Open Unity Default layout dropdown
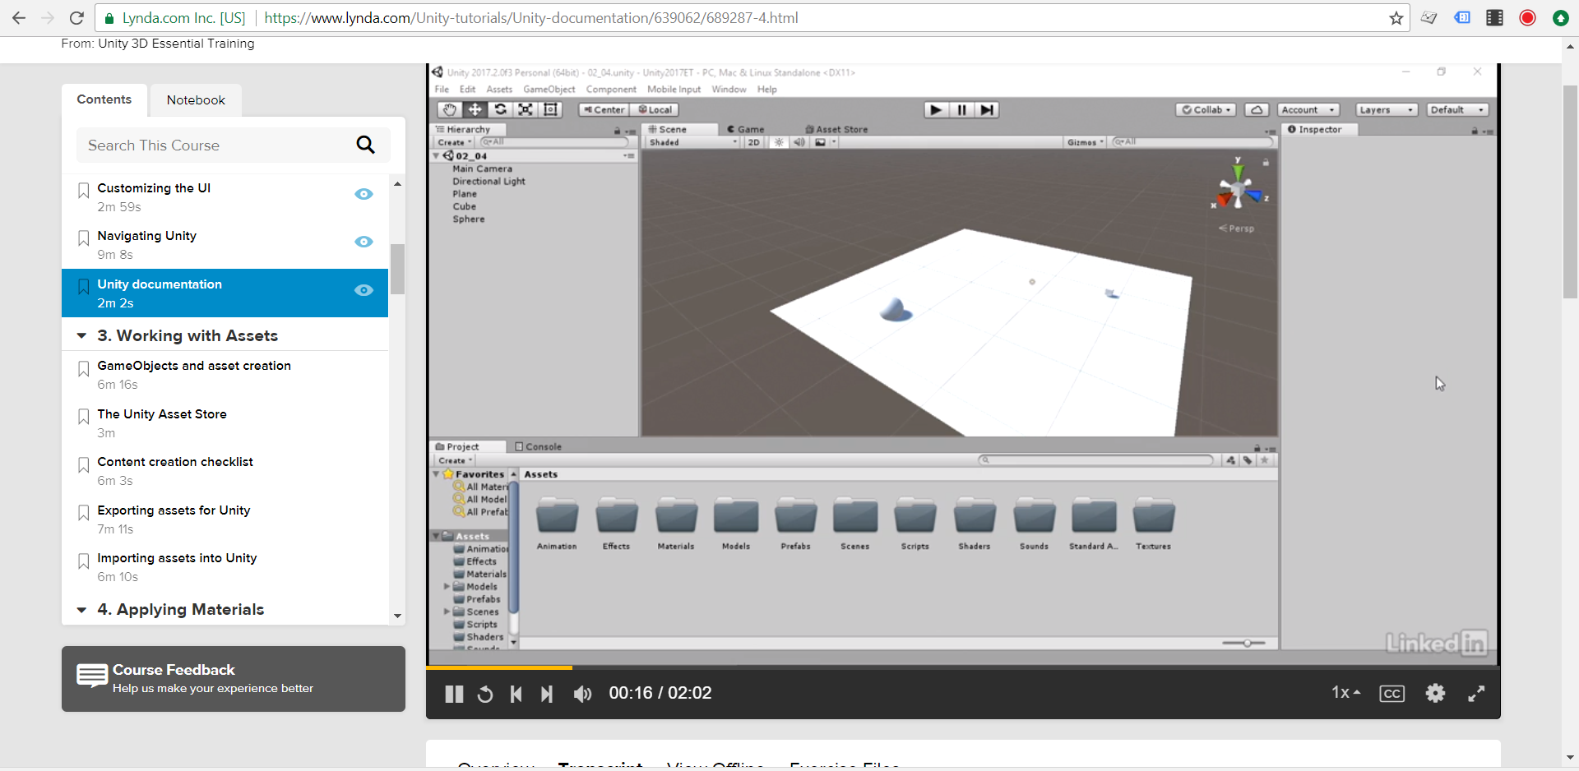Image resolution: width=1579 pixels, height=771 pixels. (1458, 109)
